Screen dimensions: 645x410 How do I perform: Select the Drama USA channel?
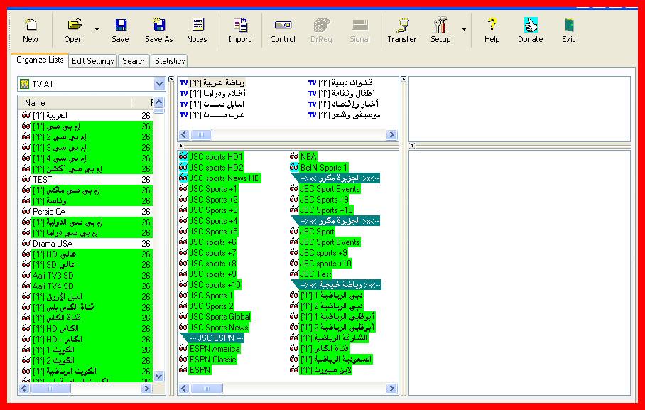click(85, 244)
